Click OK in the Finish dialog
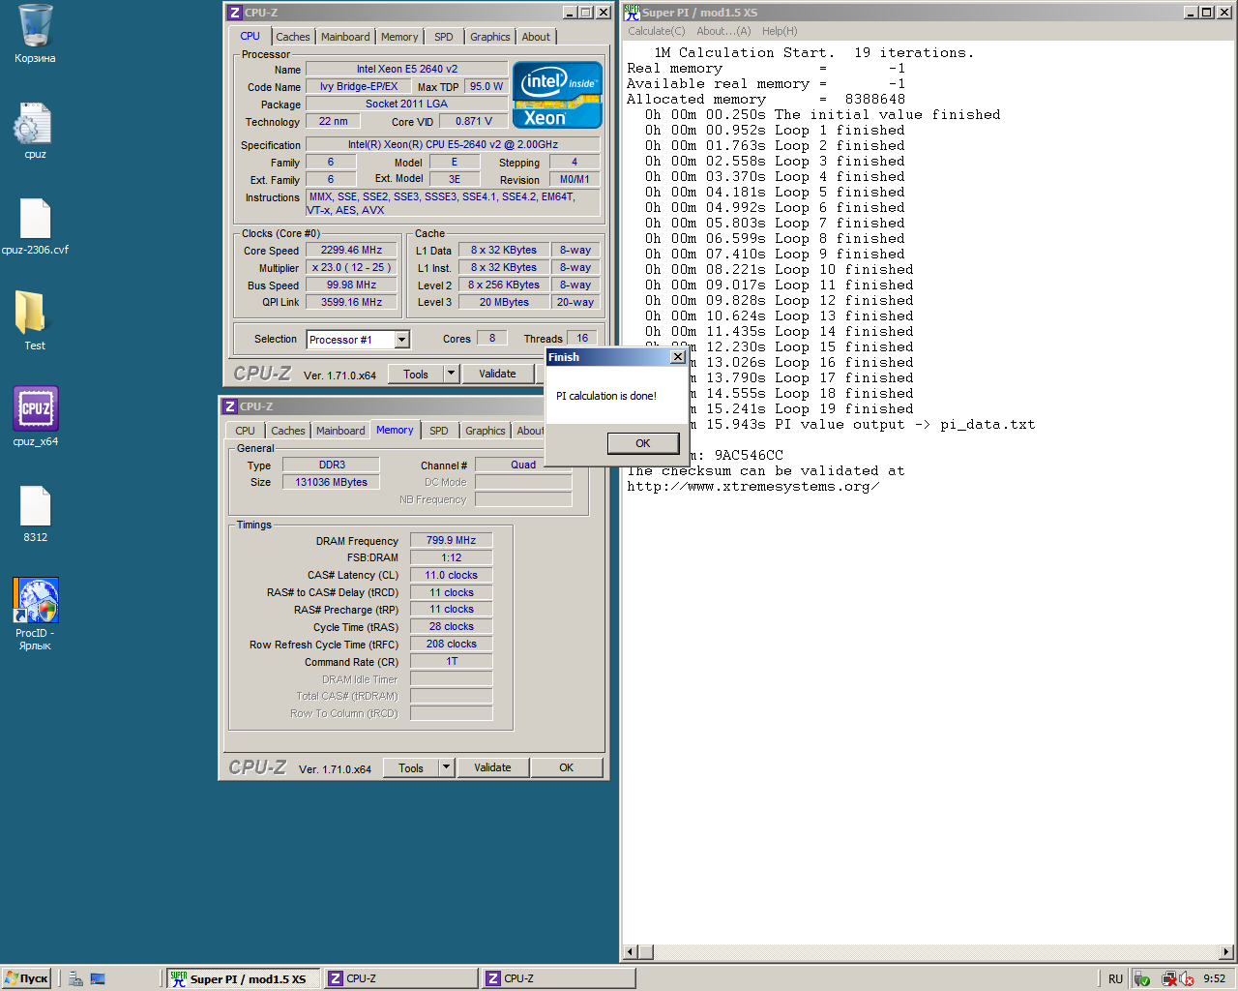Screen dimensions: 1238x991 pyautogui.click(x=643, y=443)
